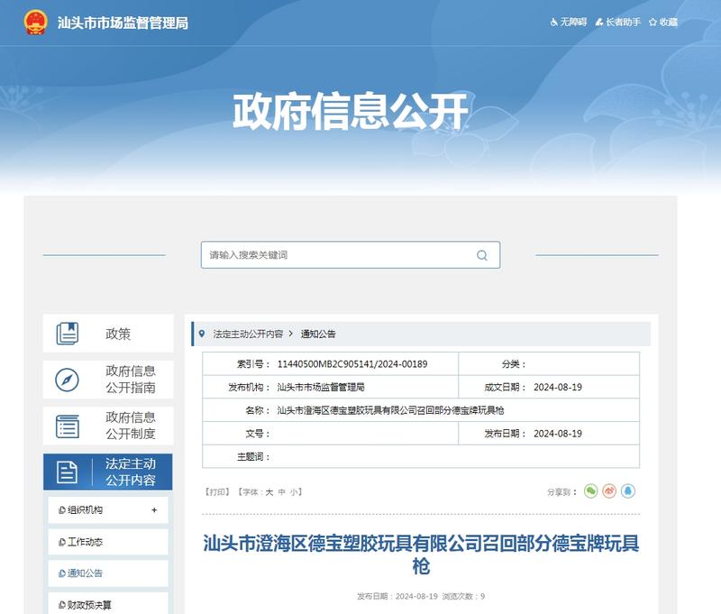
Task: Open the 长者助手 elder assistant
Action: click(x=617, y=22)
